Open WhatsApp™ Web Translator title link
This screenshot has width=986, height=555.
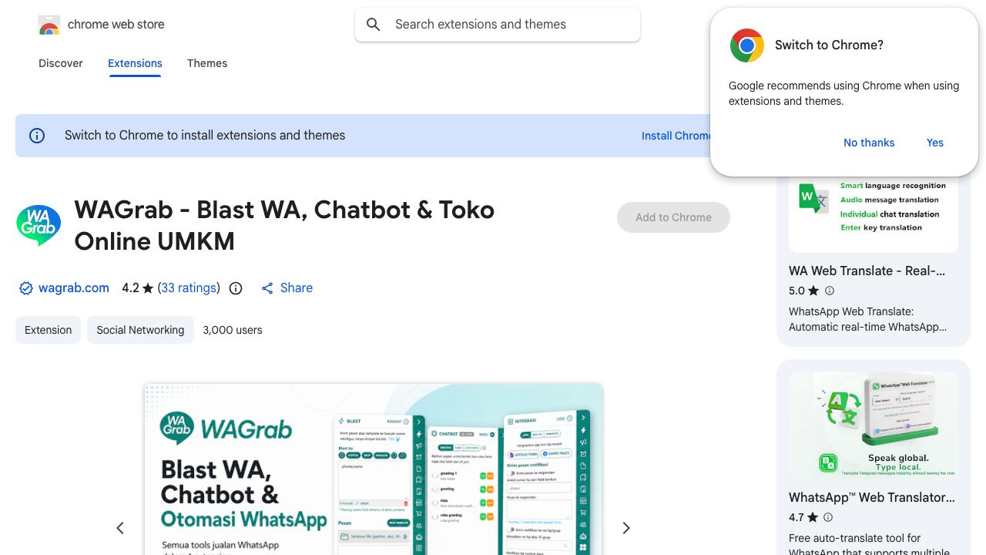coord(871,497)
